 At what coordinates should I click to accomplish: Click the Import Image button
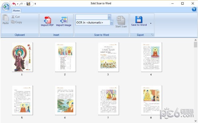[64, 21]
